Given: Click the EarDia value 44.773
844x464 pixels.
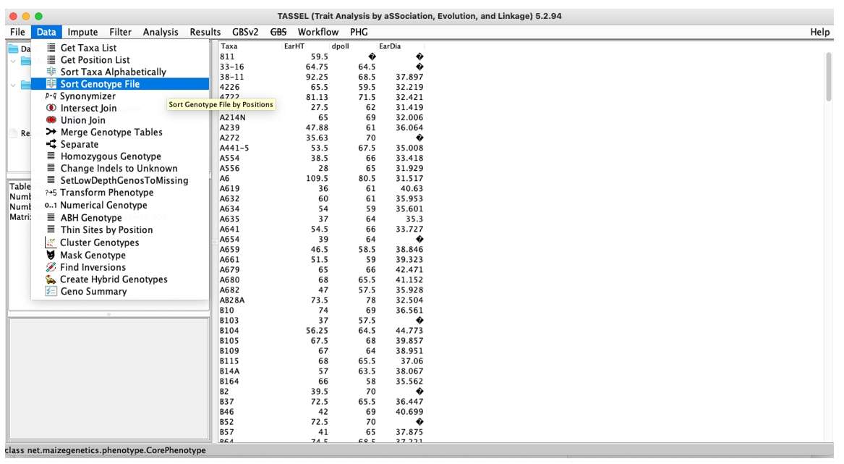Looking at the screenshot, I should coord(409,330).
